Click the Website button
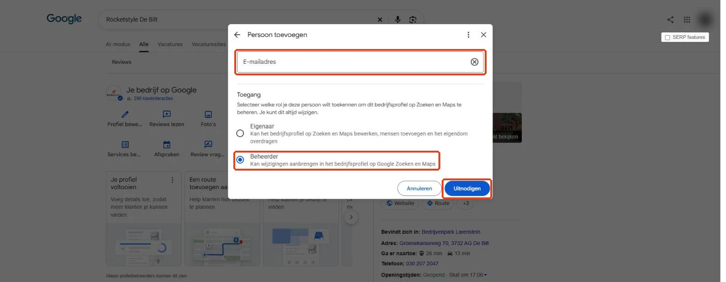The height and width of the screenshot is (282, 726). (x=400, y=203)
